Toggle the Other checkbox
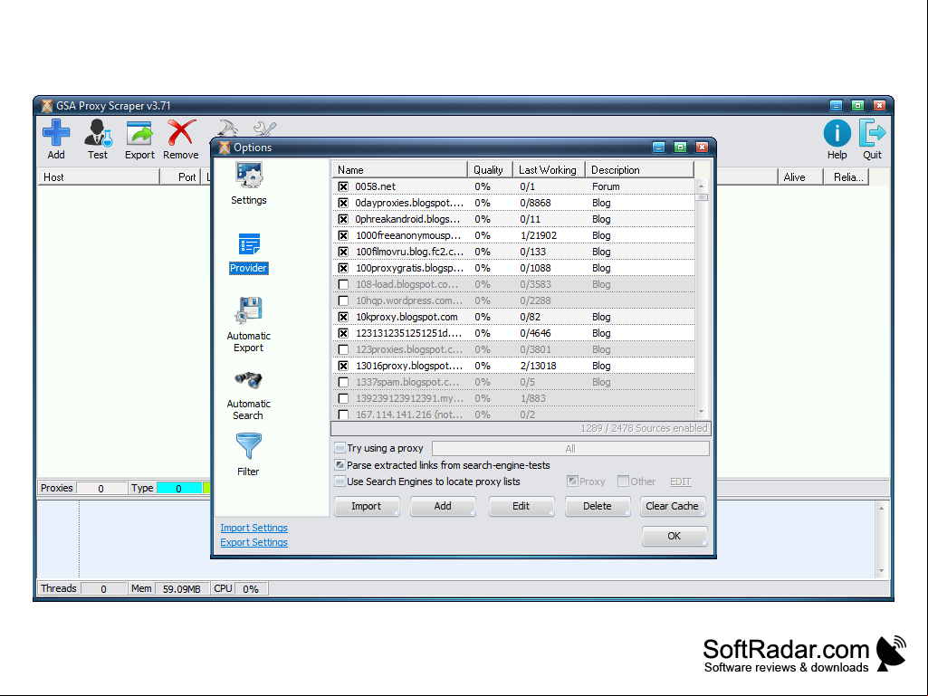 tap(623, 481)
